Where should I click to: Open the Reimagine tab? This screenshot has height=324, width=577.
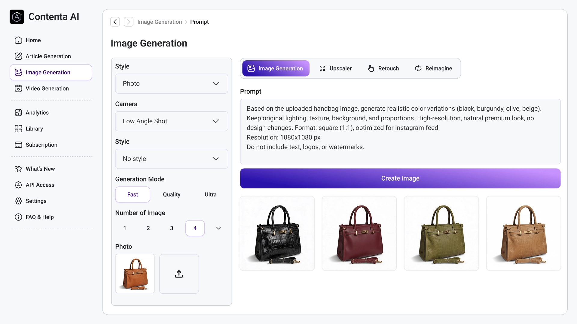click(433, 68)
